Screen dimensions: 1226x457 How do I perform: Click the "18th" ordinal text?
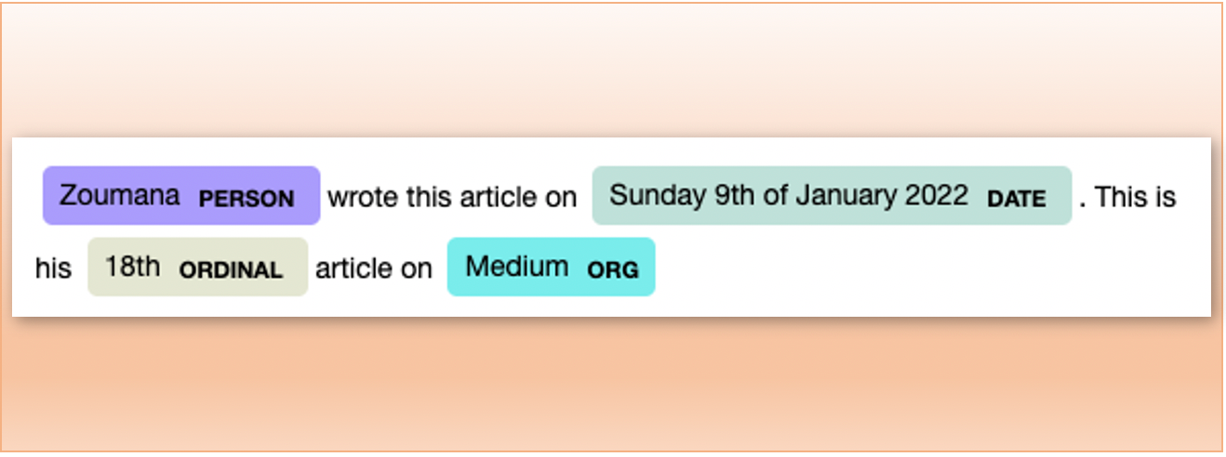(132, 268)
